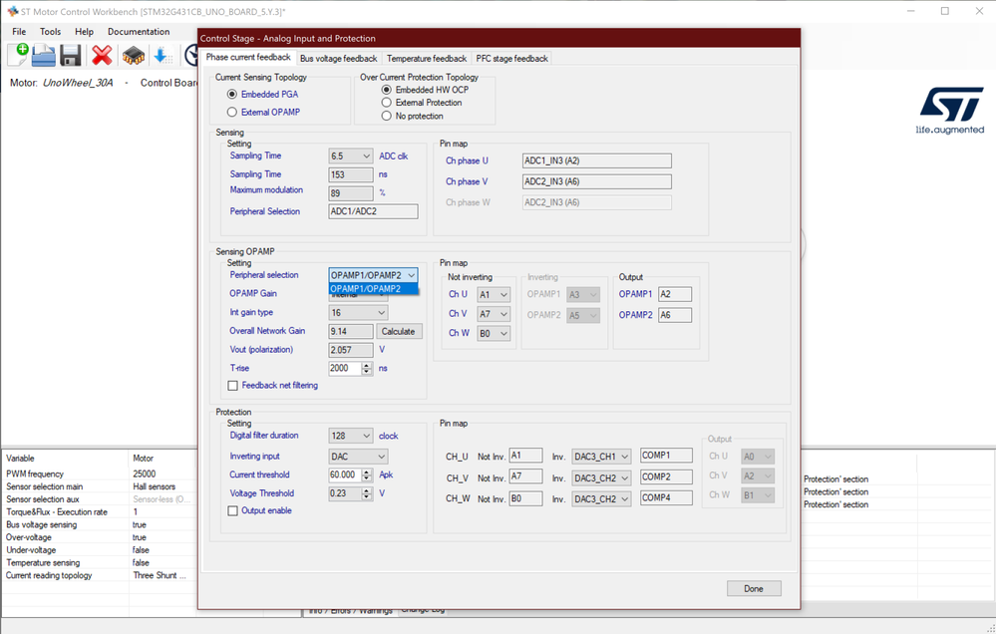Enable Feedback net filtering checkbox
The image size is (996, 634).
(x=233, y=386)
